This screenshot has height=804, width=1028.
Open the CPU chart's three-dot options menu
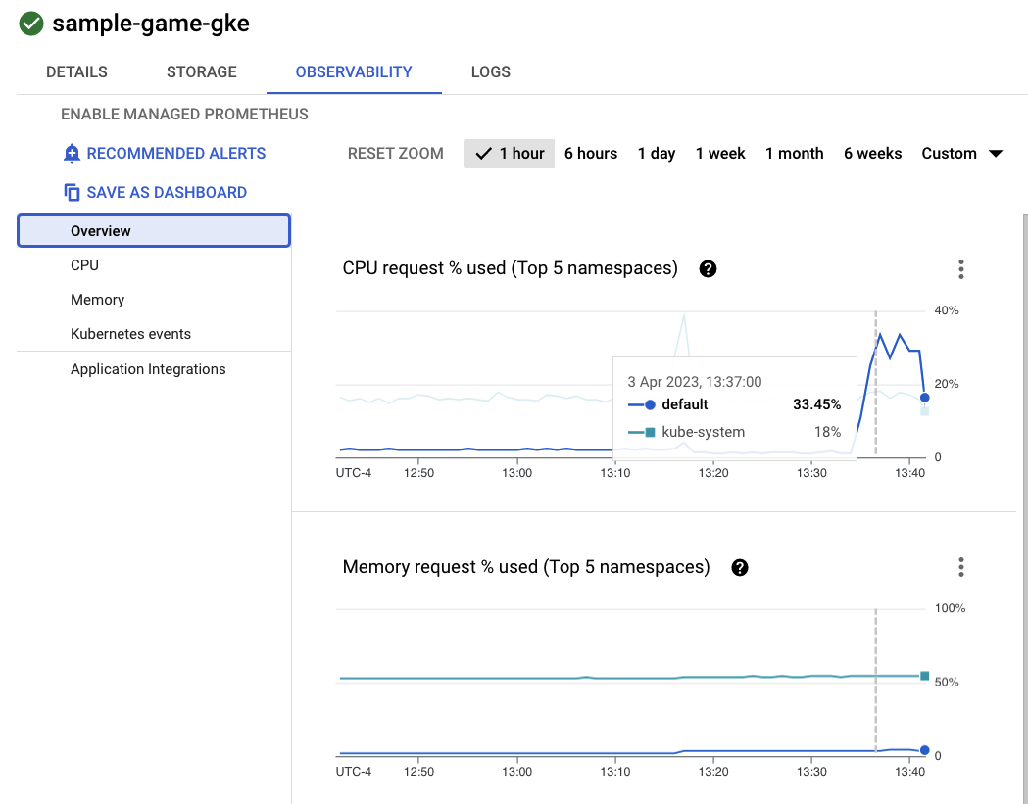(961, 268)
